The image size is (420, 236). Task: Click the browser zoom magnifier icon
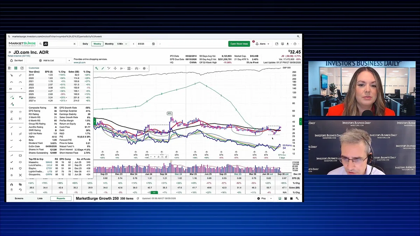298,36
